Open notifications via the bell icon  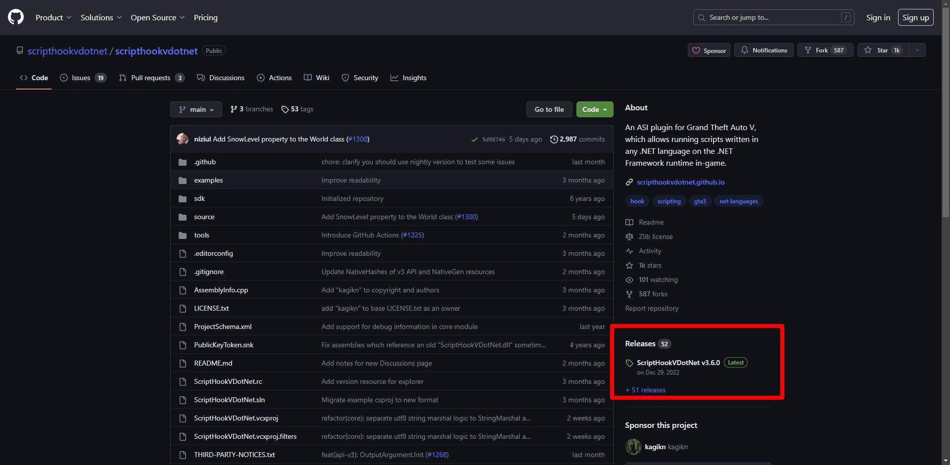click(745, 50)
